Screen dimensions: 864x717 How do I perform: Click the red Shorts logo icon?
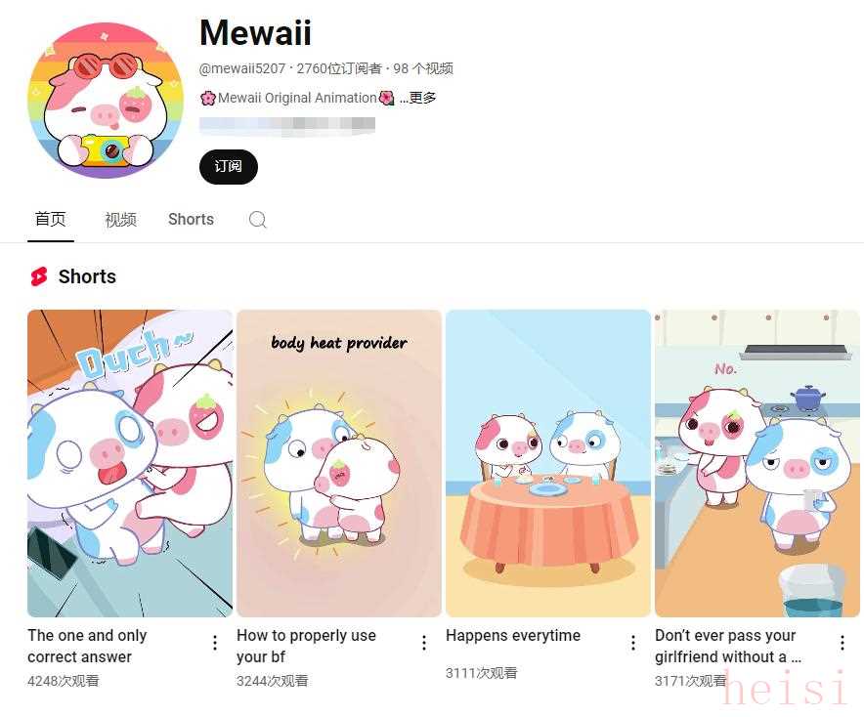[x=39, y=276]
